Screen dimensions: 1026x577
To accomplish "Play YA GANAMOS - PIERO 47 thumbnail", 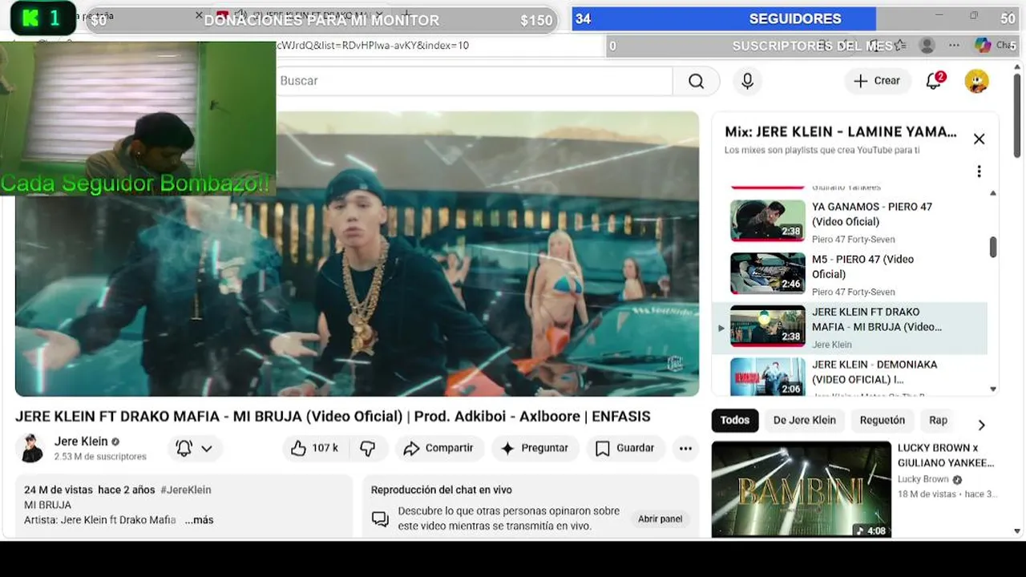I will click(767, 220).
